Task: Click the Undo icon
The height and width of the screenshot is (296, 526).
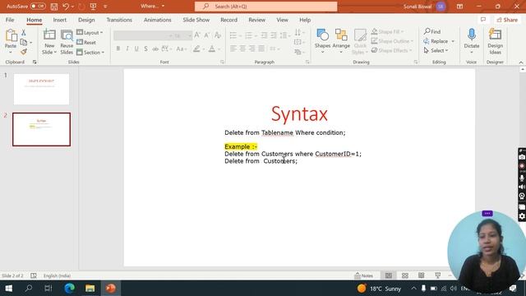Action: 66,7
